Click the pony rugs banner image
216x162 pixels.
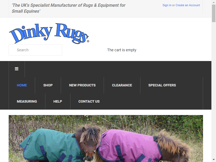(106, 139)
